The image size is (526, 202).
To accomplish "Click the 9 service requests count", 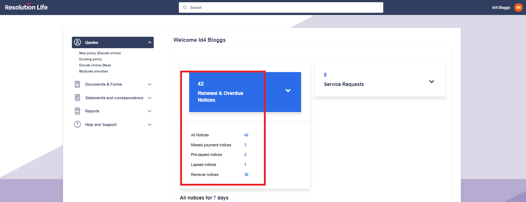I will 325,75.
